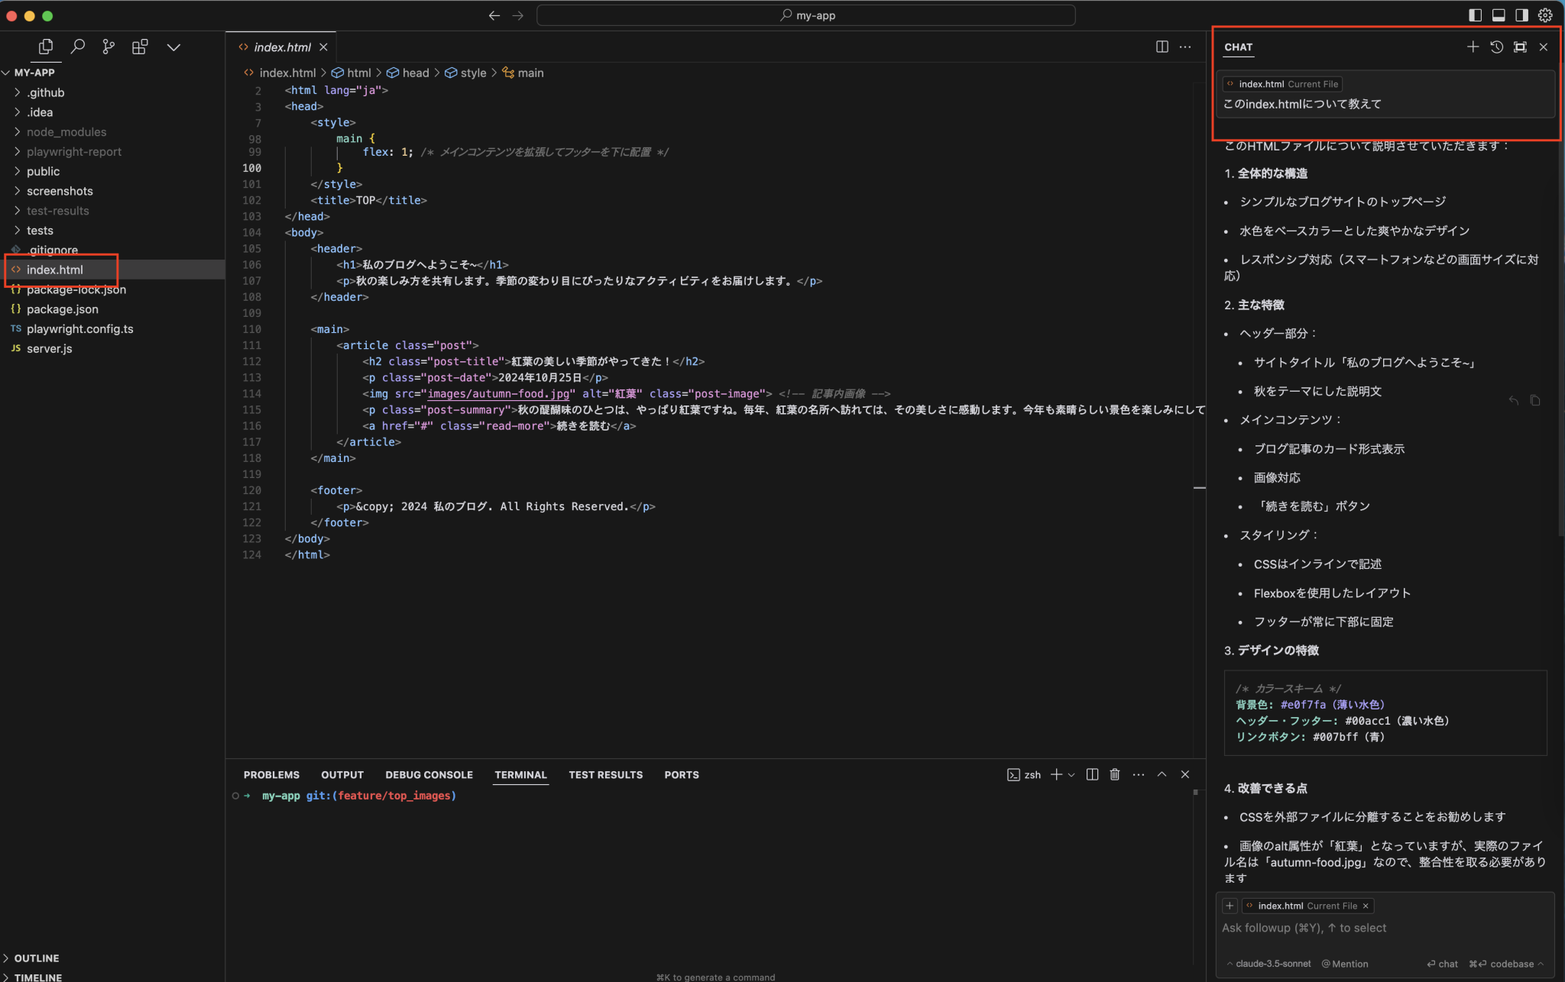This screenshot has width=1565, height=982.
Task: Remove index.html Current File context chip
Action: click(x=1366, y=906)
